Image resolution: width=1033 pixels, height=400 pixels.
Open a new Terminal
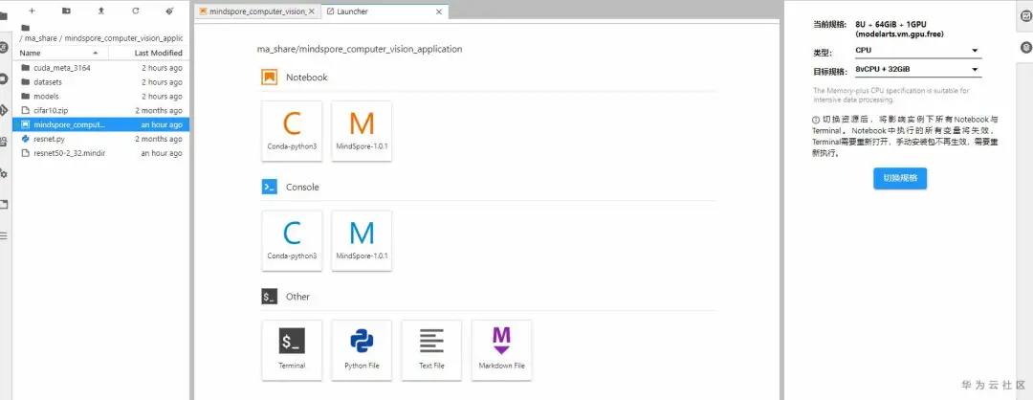(x=292, y=349)
